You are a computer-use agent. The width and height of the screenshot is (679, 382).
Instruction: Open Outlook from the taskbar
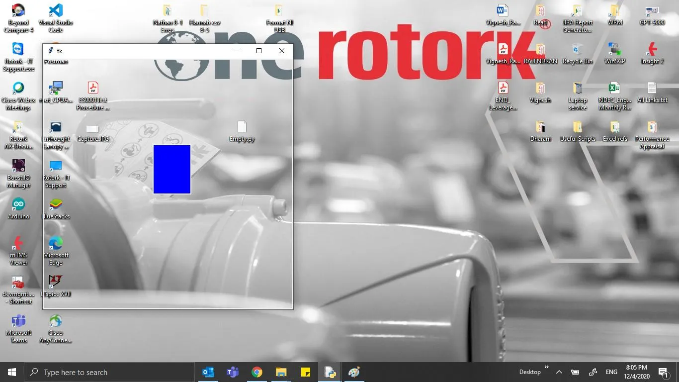pos(208,372)
